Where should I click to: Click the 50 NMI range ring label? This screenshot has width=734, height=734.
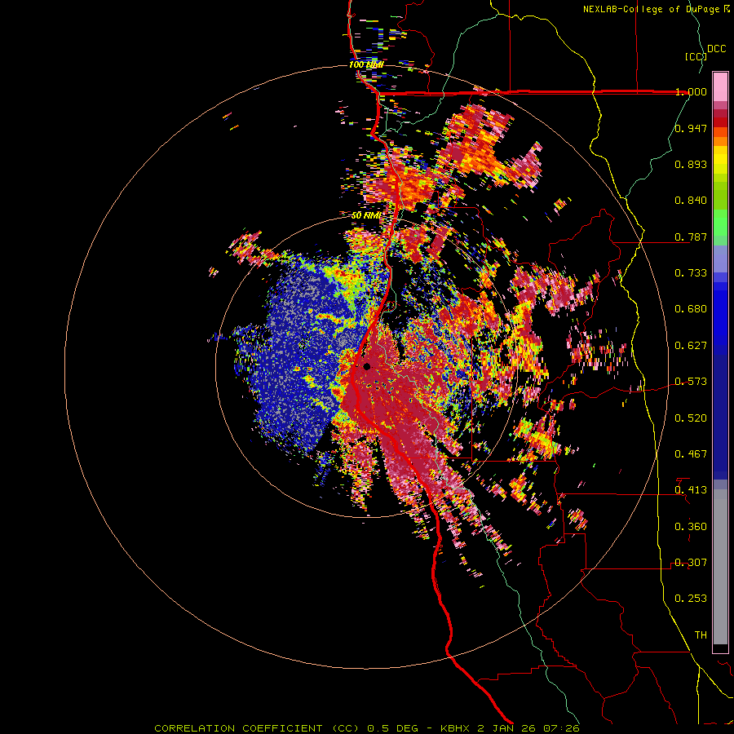coord(366,216)
